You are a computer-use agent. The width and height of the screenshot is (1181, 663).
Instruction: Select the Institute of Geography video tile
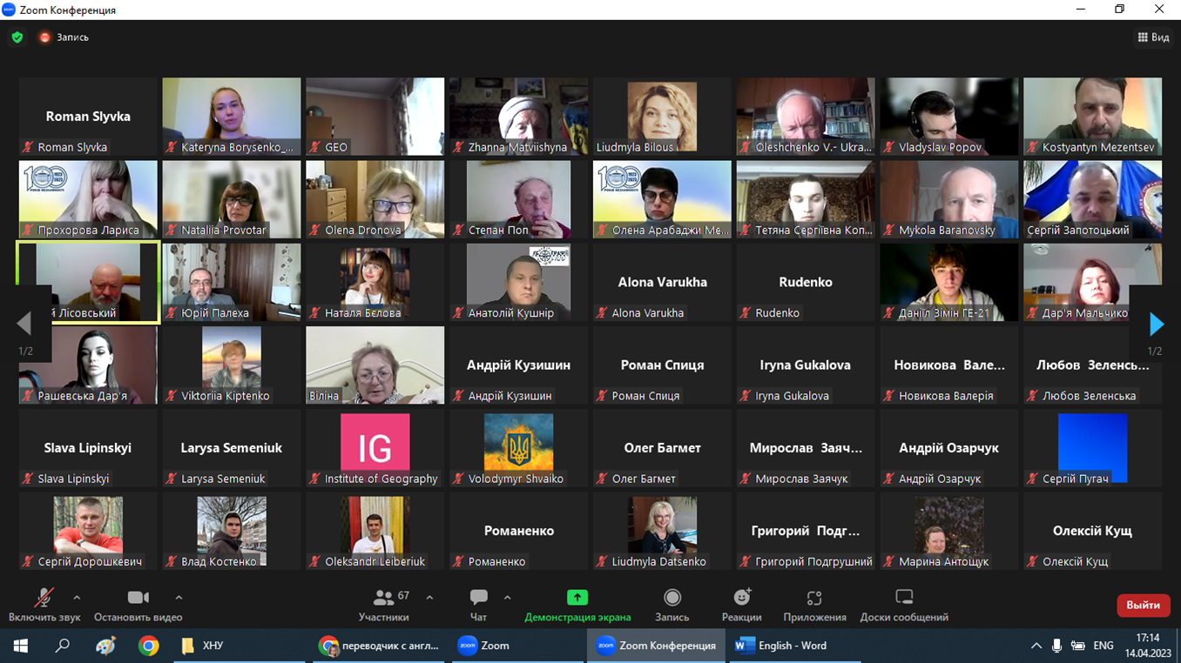(375, 447)
